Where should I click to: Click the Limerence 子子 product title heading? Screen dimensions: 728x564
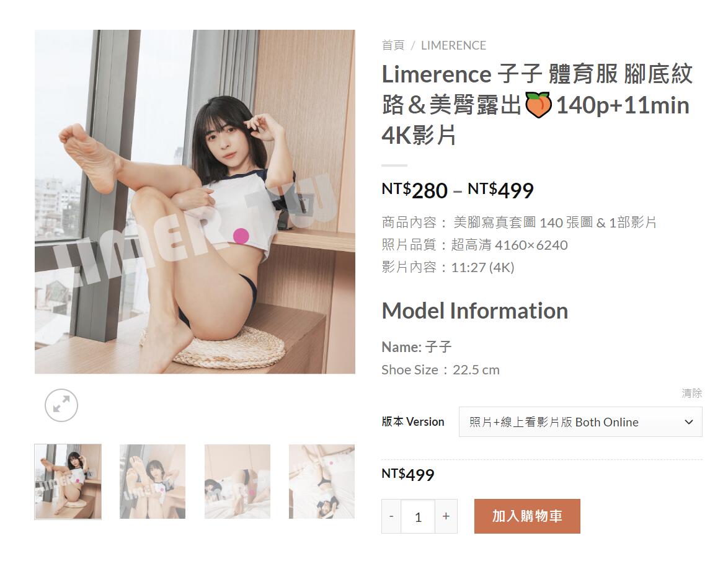(x=537, y=105)
